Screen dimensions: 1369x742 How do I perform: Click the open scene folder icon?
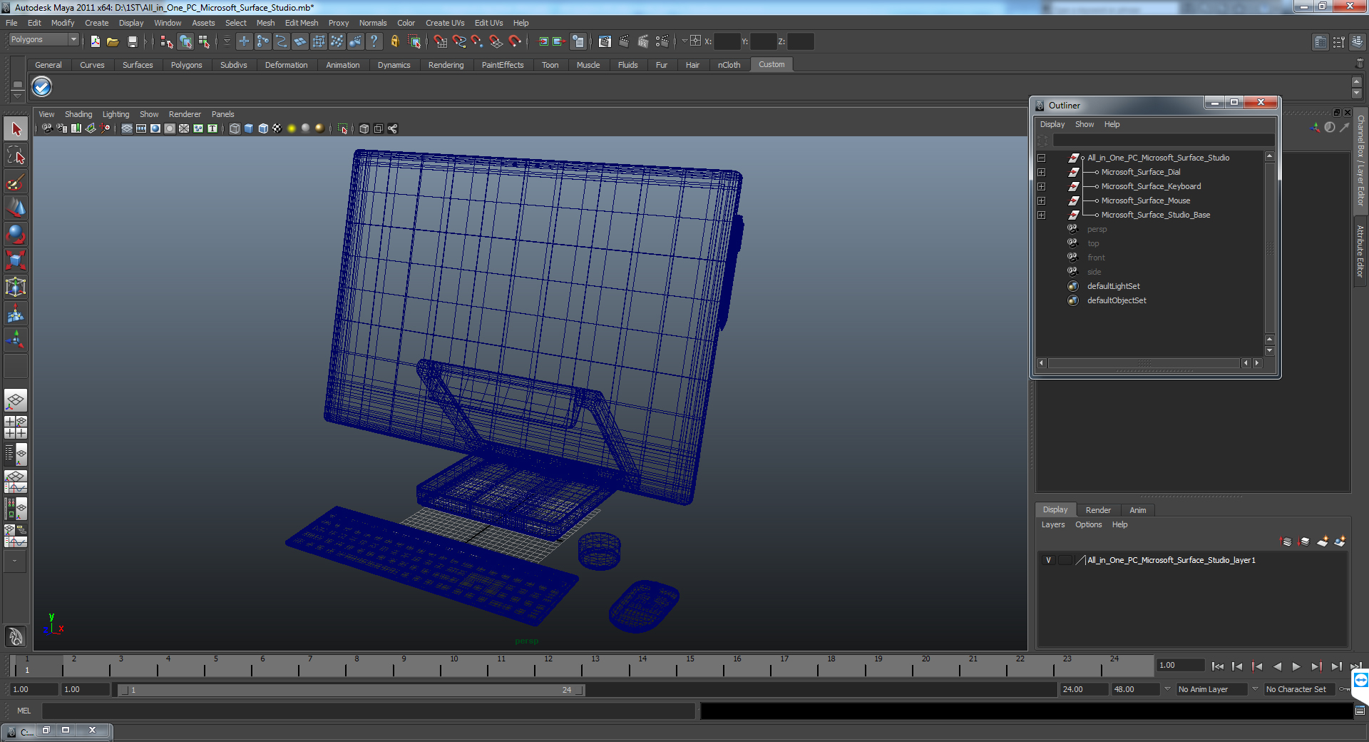pyautogui.click(x=113, y=41)
